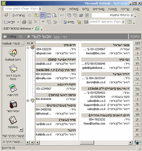Click the globe icon below the alphabet tabs

coord(137,142)
